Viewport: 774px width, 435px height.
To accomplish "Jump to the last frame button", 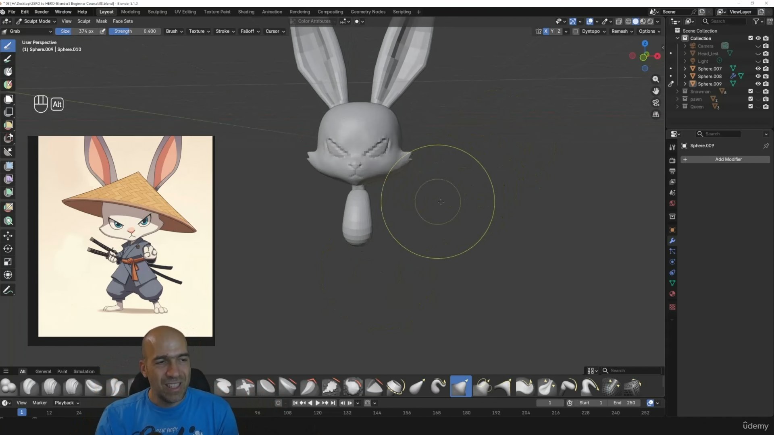I will pyautogui.click(x=333, y=403).
